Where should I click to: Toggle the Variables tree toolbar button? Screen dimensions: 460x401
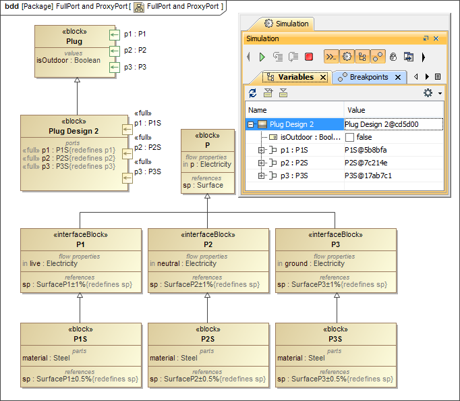point(362,57)
